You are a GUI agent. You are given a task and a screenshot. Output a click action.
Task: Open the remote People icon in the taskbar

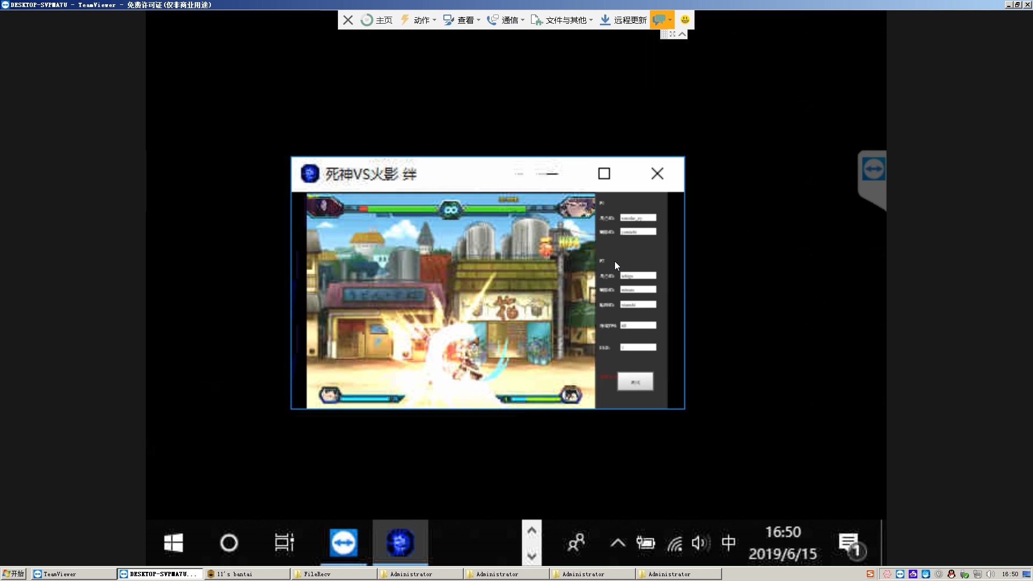click(576, 543)
